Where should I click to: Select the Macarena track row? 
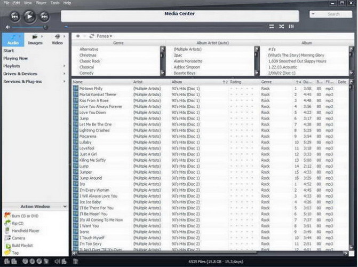click(x=210, y=136)
